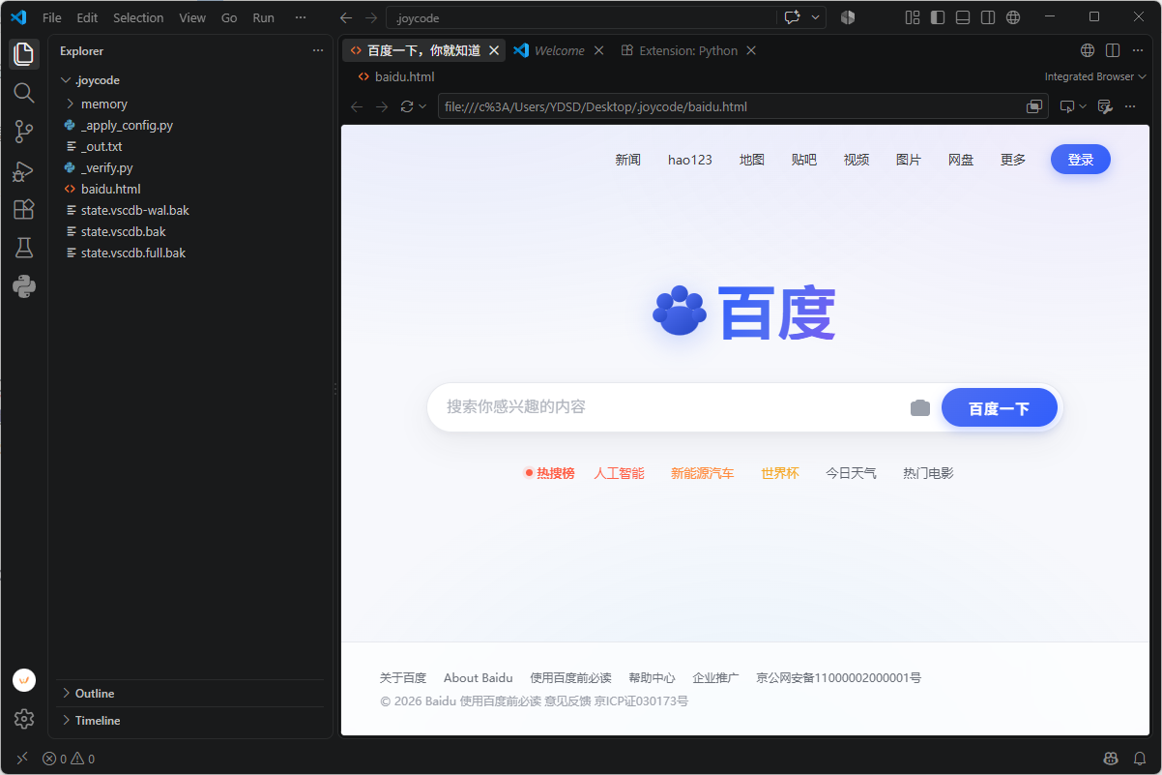This screenshot has height=775, width=1162.
Task: Open the View menu
Action: (192, 17)
